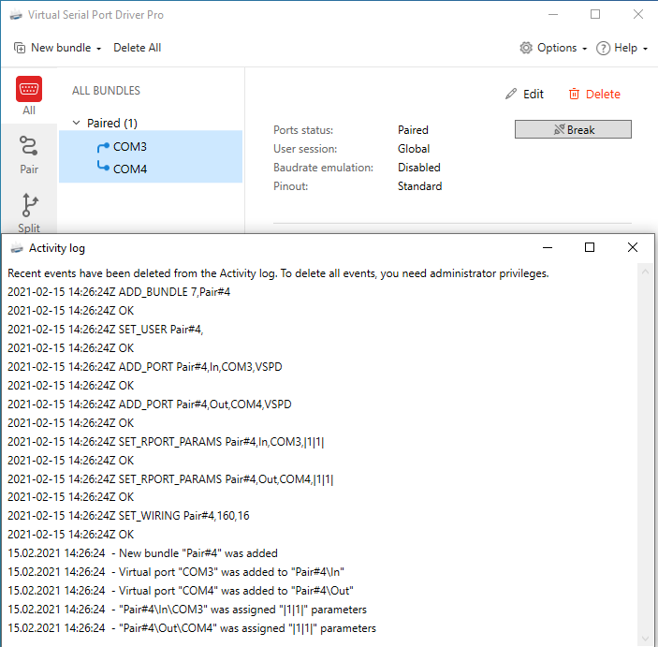
Task: Maximize the Activity log window
Action: point(590,247)
